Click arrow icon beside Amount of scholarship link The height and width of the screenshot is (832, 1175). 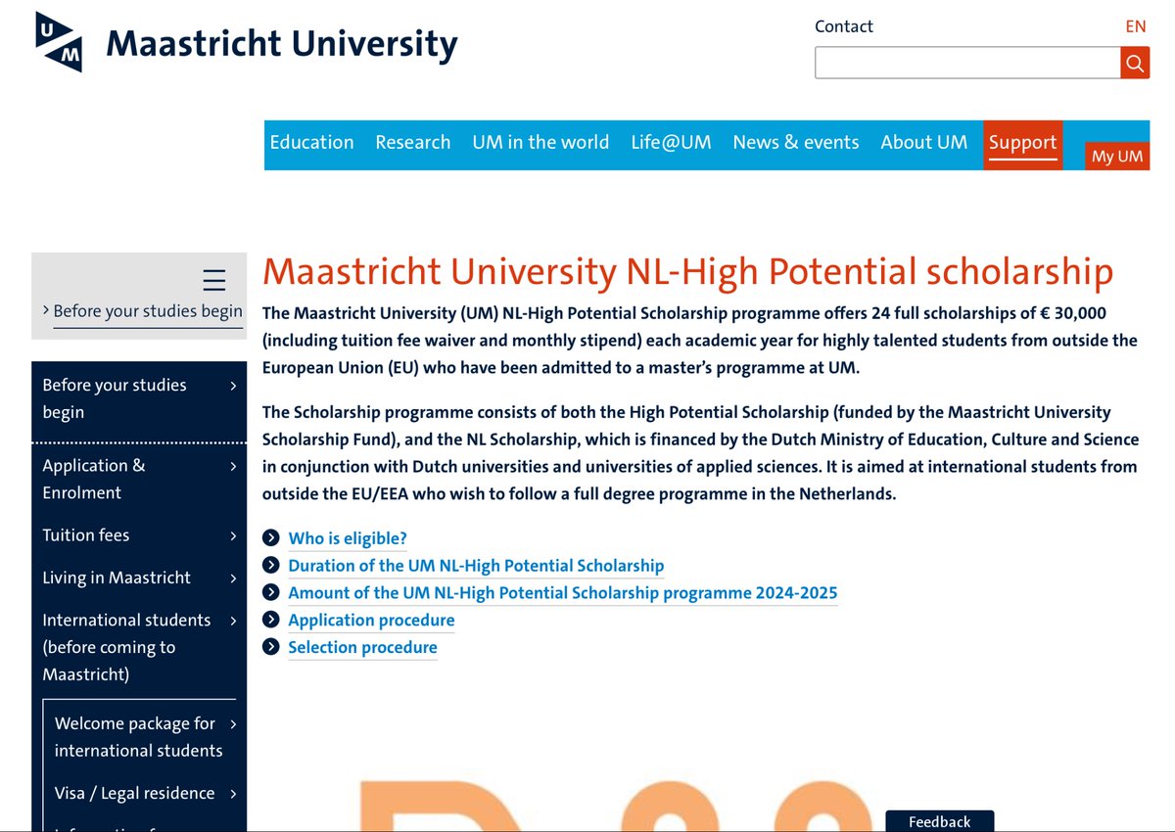(x=271, y=593)
